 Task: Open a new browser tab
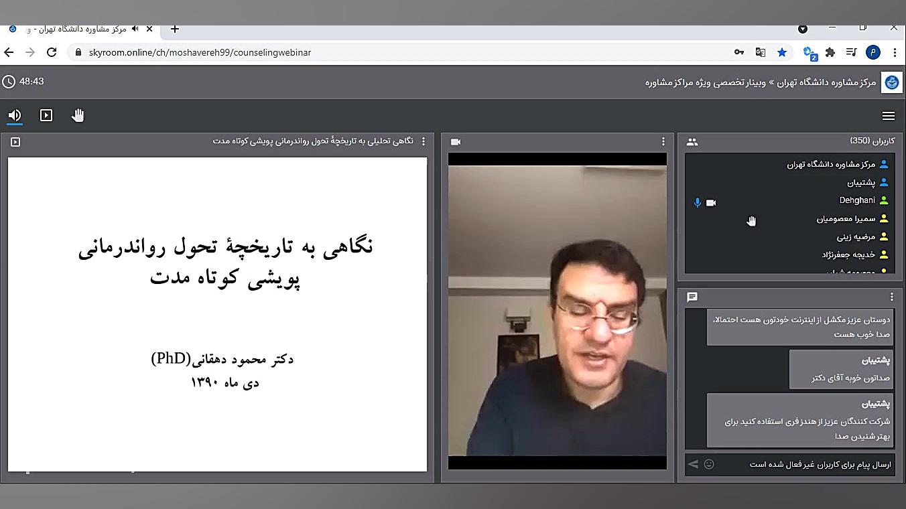[175, 29]
